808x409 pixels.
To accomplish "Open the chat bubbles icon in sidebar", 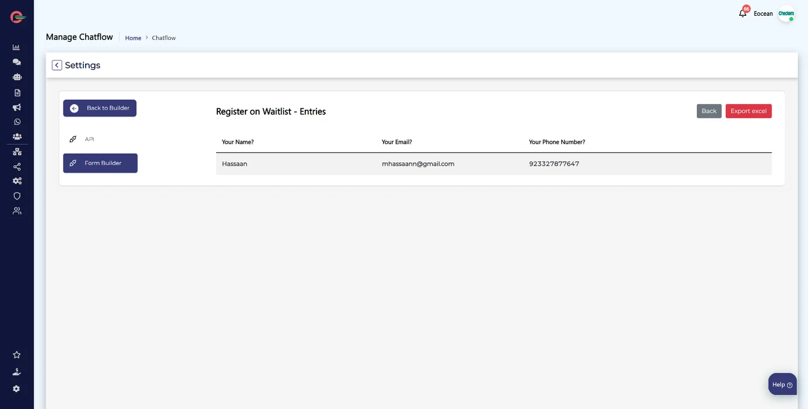I will (x=16, y=62).
